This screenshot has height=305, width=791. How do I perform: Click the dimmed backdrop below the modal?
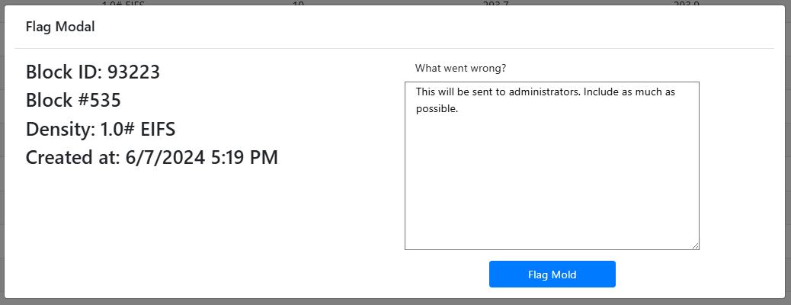coord(395,302)
